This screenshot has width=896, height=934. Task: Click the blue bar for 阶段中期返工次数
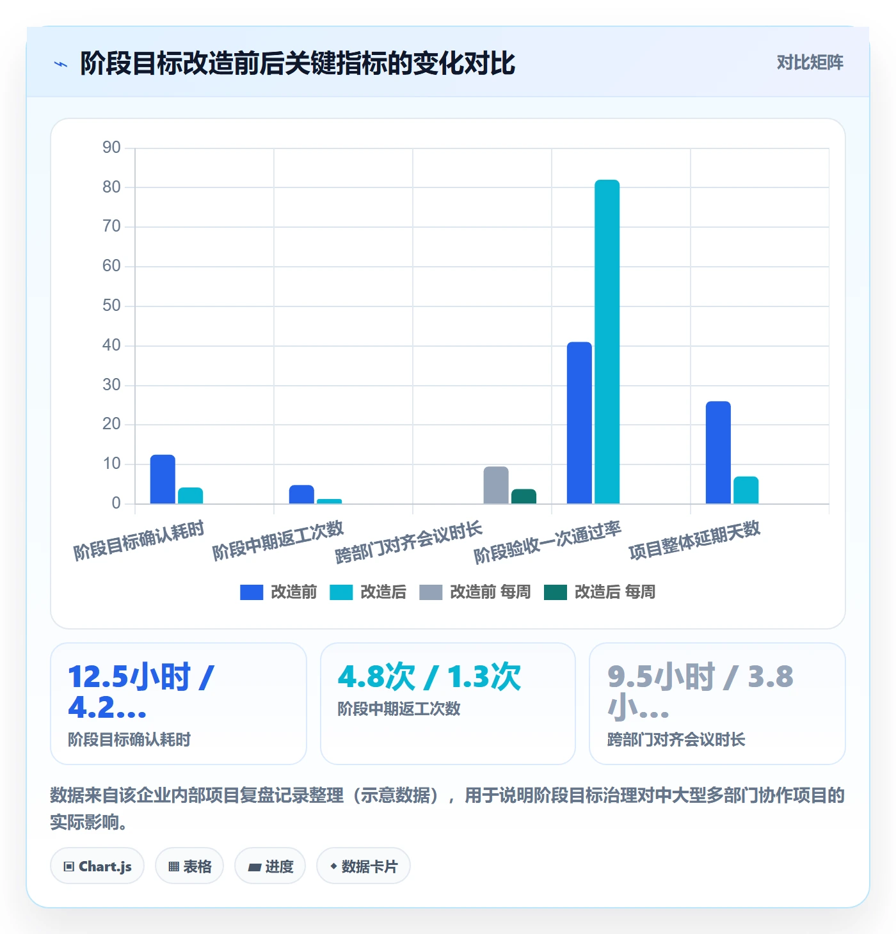pyautogui.click(x=301, y=495)
